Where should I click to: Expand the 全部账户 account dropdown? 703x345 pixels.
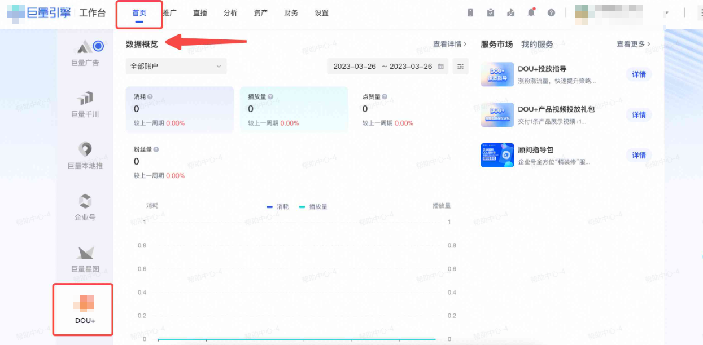point(176,66)
